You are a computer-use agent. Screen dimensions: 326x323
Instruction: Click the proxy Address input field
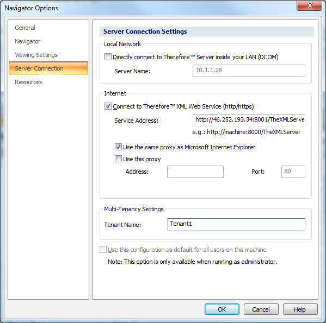(x=195, y=172)
